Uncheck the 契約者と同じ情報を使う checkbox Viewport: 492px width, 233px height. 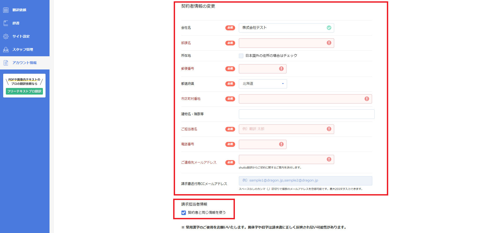184,213
